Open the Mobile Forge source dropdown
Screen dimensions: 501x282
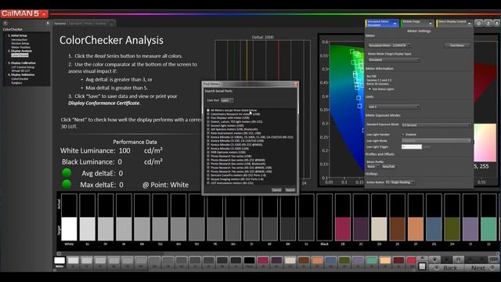(430, 23)
